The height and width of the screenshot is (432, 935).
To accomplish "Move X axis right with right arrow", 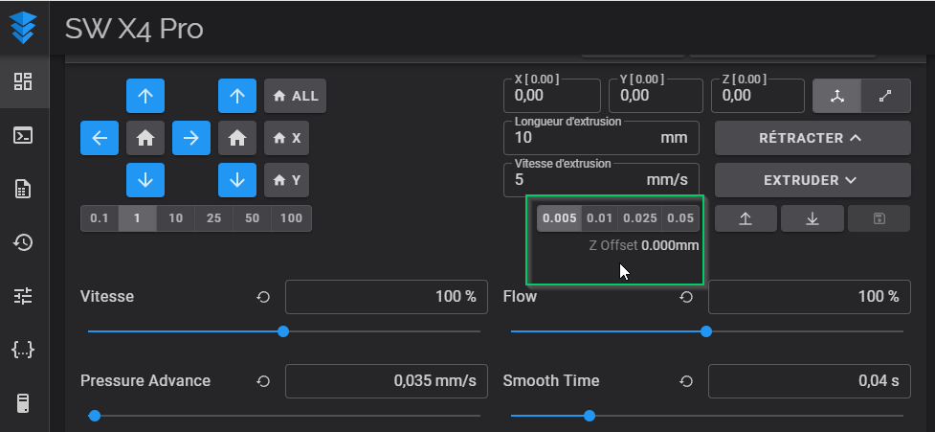I will (191, 138).
